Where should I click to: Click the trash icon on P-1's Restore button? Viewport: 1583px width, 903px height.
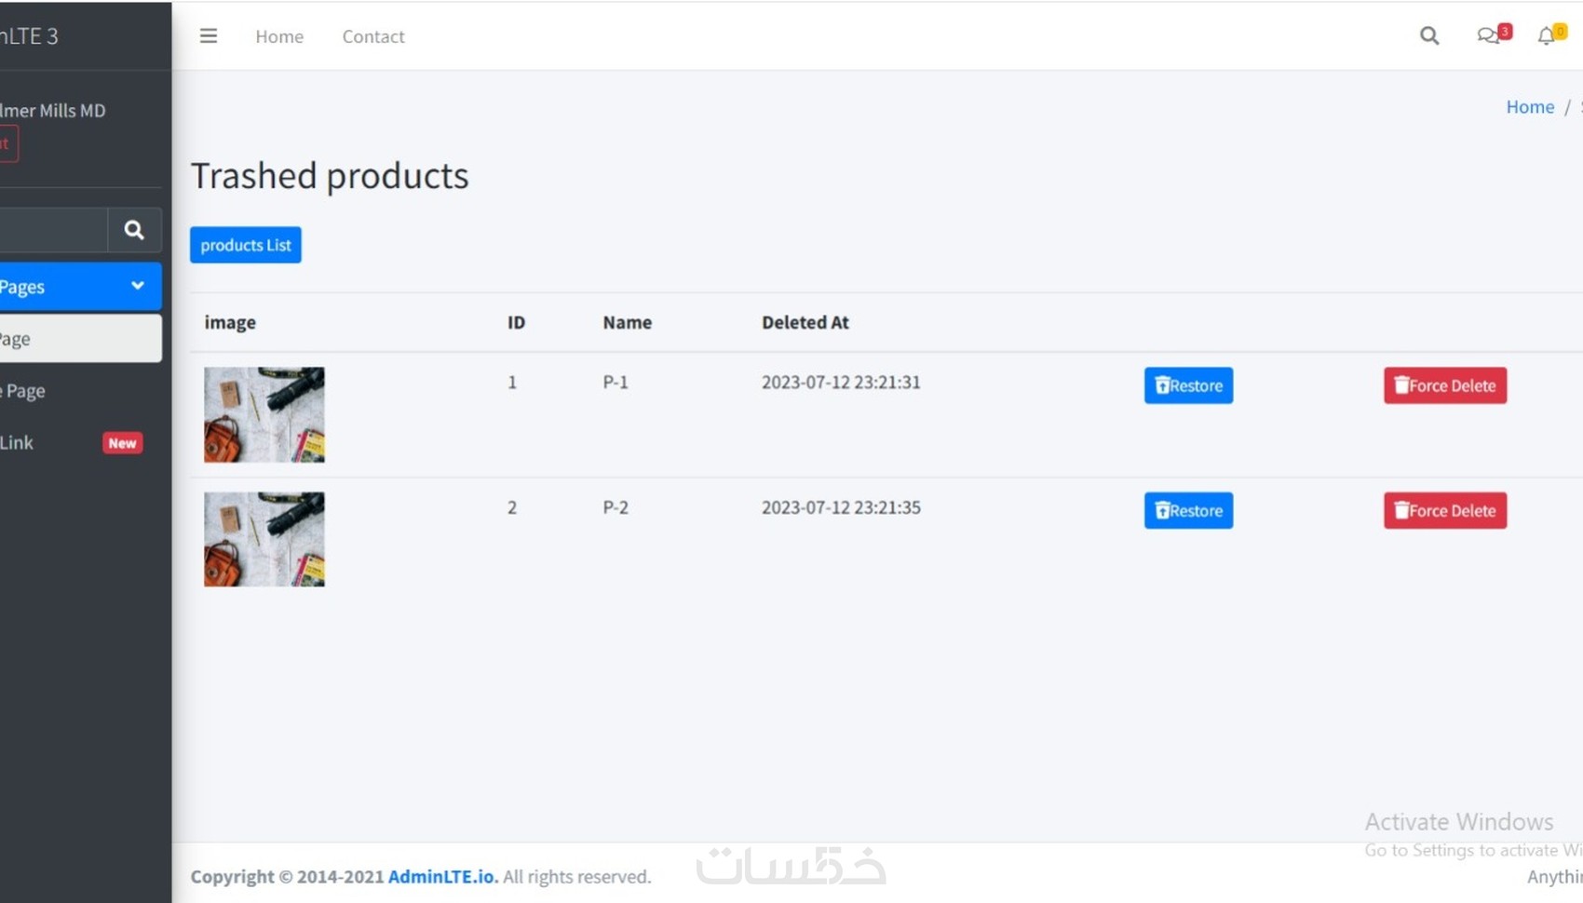point(1162,385)
